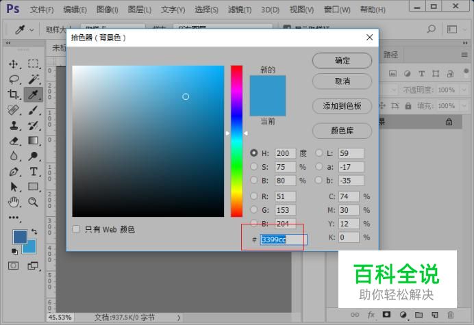Close the color picker dialog

pos(369,37)
